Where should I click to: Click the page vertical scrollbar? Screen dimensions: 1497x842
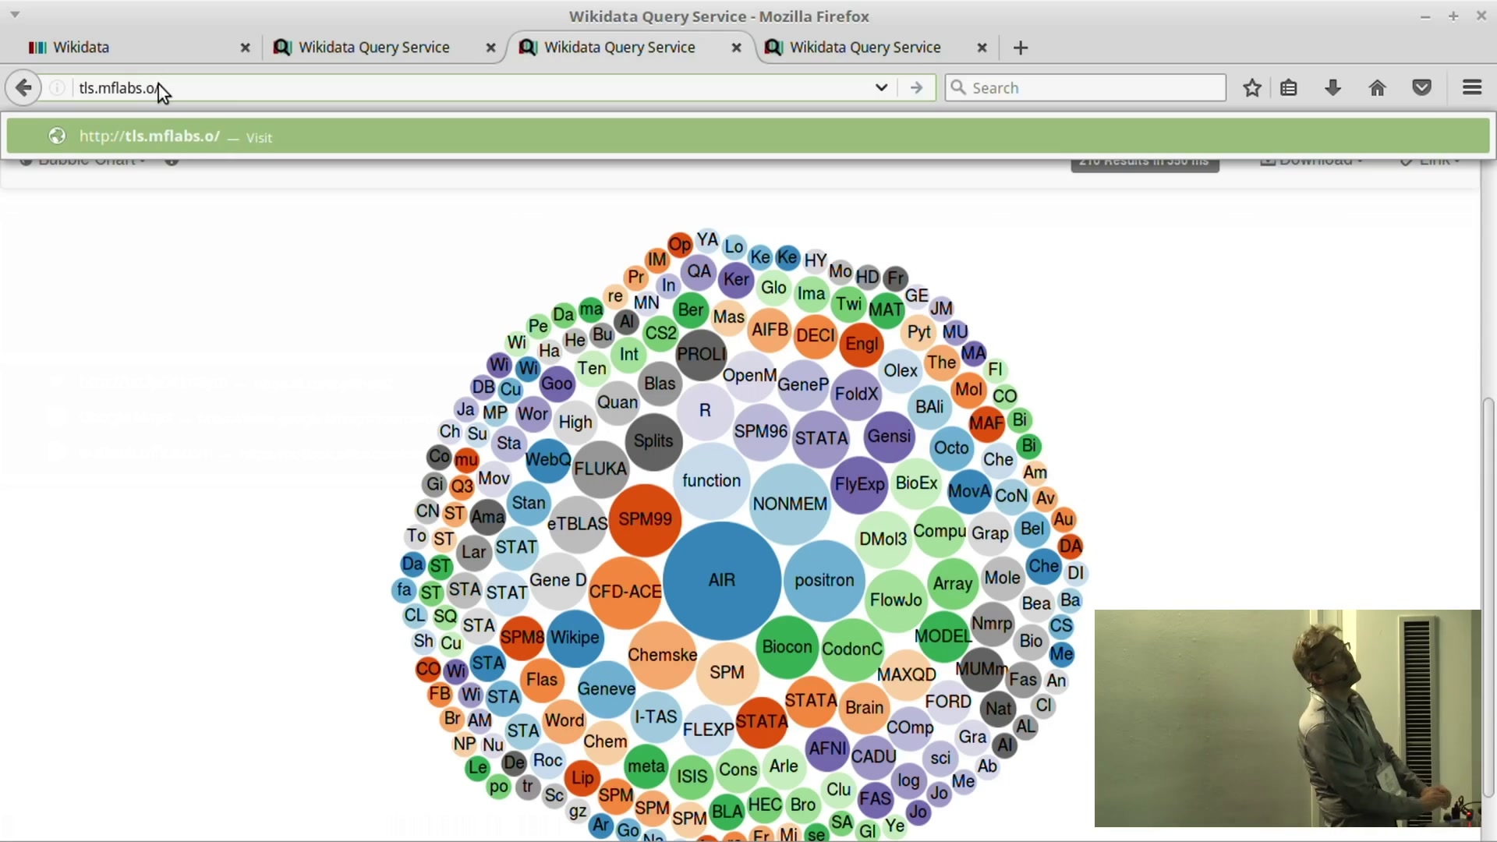1488,596
